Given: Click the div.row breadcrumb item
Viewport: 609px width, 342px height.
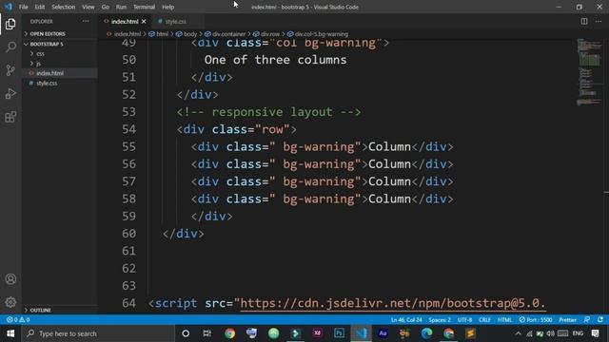Looking at the screenshot, I should [x=266, y=34].
